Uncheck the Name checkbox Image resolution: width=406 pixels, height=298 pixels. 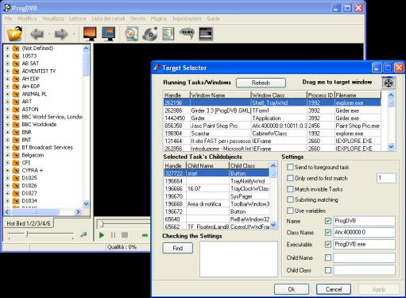coord(328,221)
